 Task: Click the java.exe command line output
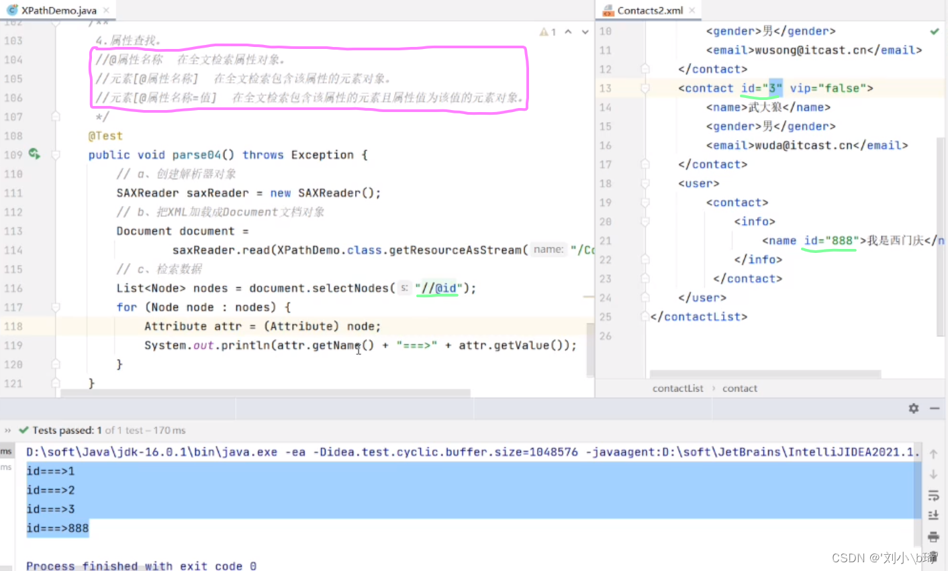472,452
